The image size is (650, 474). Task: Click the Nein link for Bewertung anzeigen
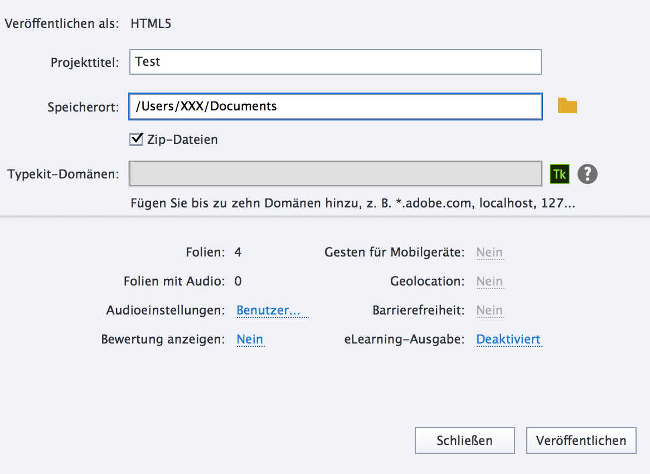click(250, 339)
